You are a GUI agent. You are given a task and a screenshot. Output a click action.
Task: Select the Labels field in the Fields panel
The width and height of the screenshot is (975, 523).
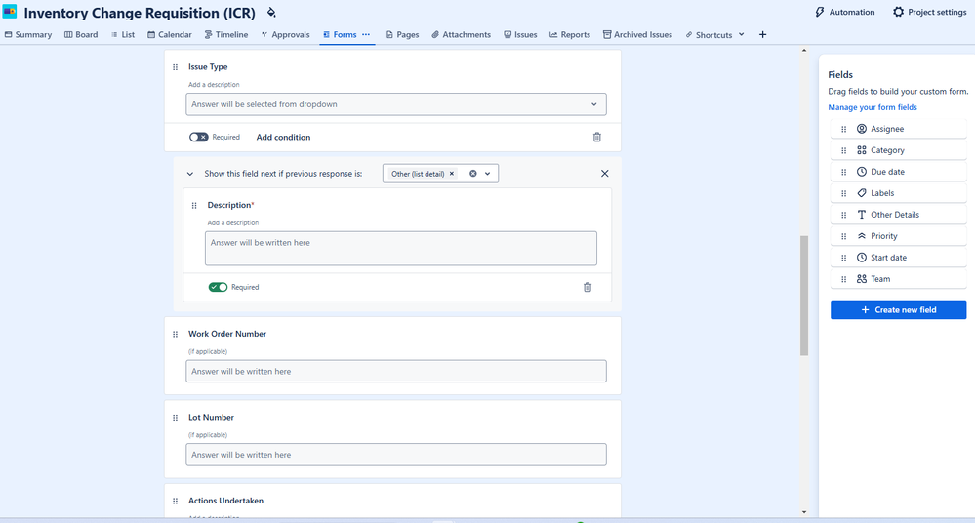point(899,193)
